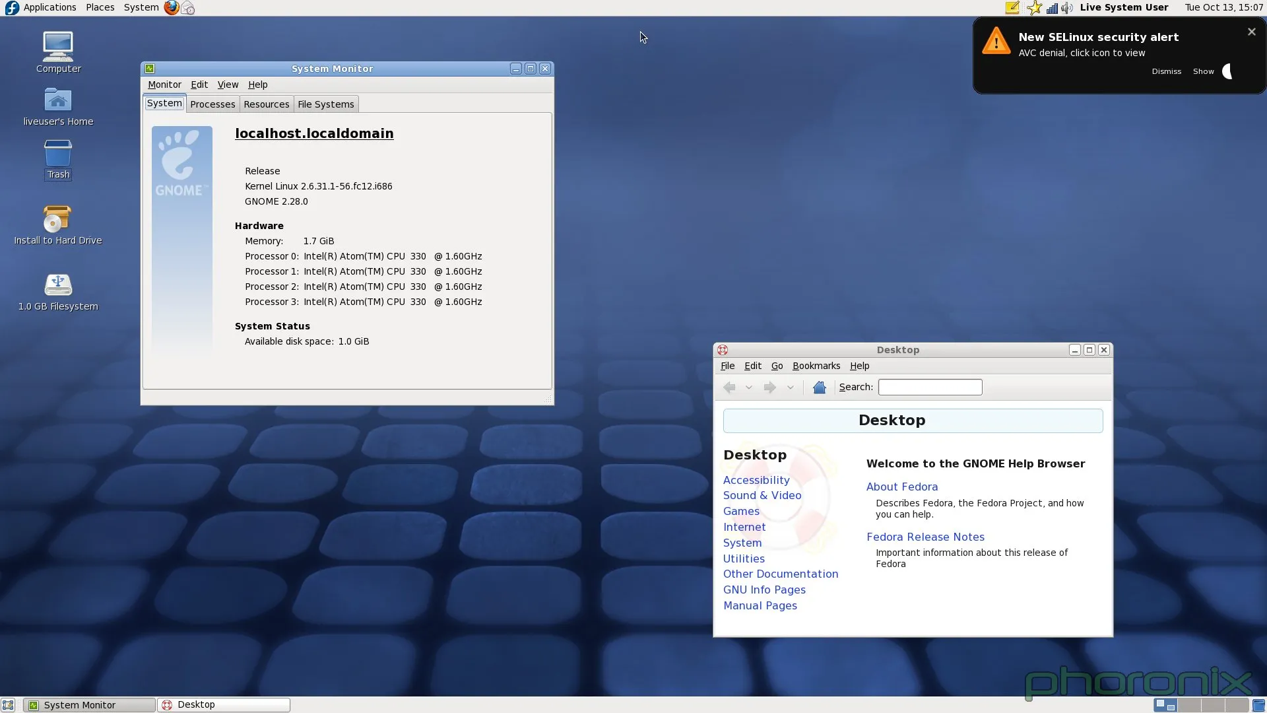Open Fedora Release Notes link
Image resolution: width=1267 pixels, height=713 pixels.
click(925, 537)
